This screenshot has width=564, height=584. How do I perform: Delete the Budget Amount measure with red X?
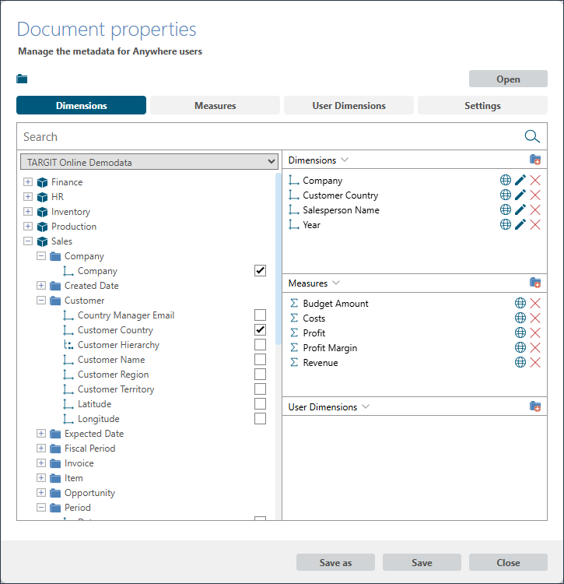pos(535,304)
